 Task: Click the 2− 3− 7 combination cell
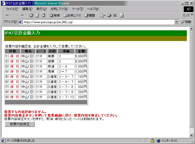coord(66,77)
